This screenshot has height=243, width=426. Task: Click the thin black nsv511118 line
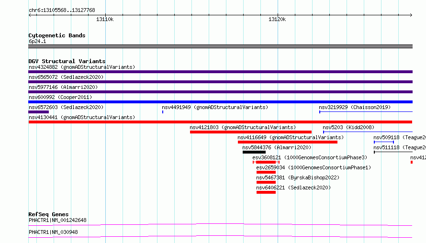[393, 152]
